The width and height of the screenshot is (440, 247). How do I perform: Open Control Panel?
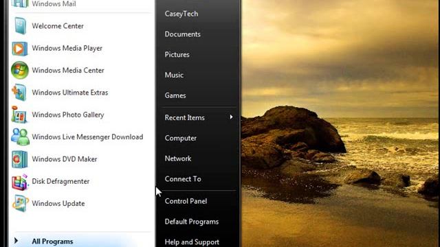186,201
